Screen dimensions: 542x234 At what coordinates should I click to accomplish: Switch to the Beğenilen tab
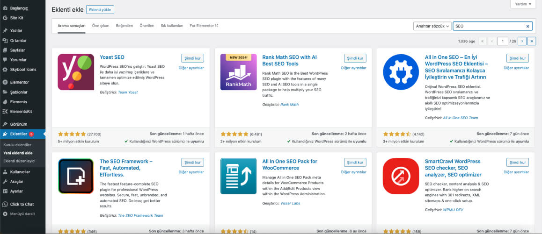124,26
